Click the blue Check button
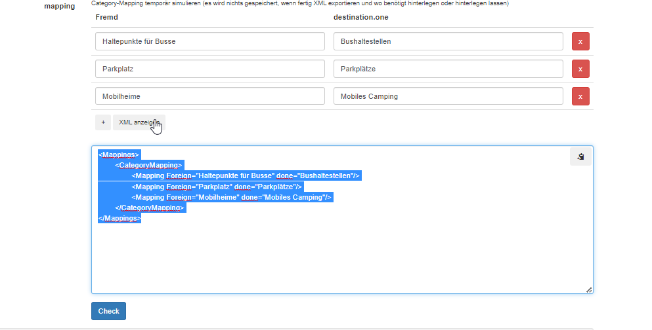652x330 pixels. pyautogui.click(x=108, y=311)
